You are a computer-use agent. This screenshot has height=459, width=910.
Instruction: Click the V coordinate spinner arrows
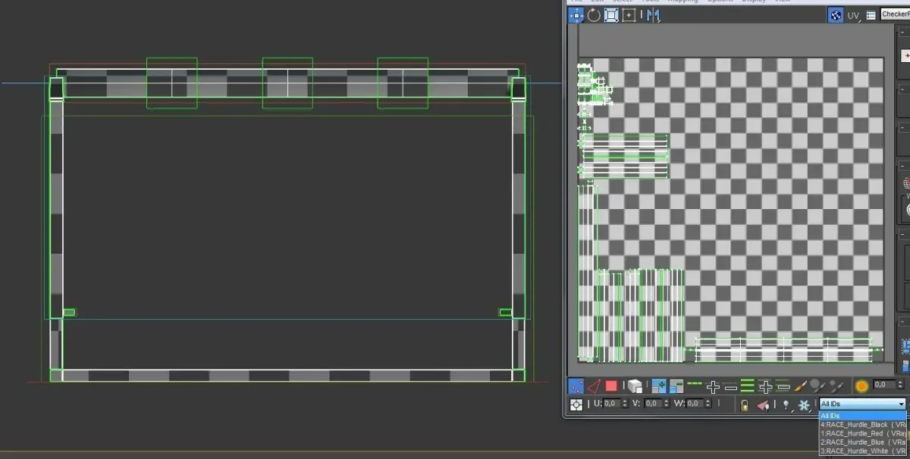[667, 404]
